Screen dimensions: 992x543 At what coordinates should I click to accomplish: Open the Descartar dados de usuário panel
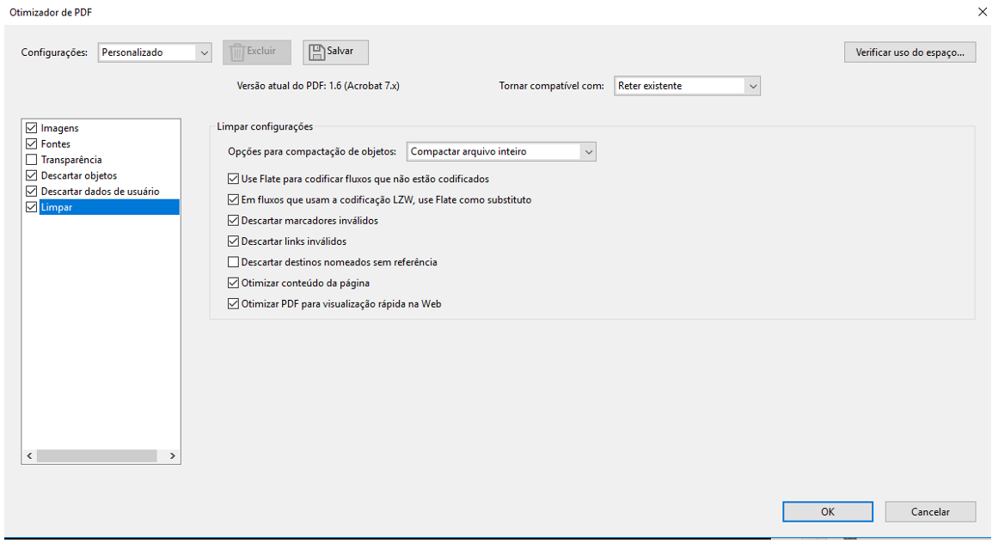100,192
